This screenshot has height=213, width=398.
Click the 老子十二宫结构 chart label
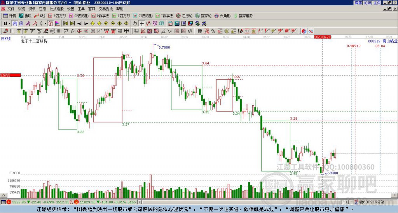[34, 41]
